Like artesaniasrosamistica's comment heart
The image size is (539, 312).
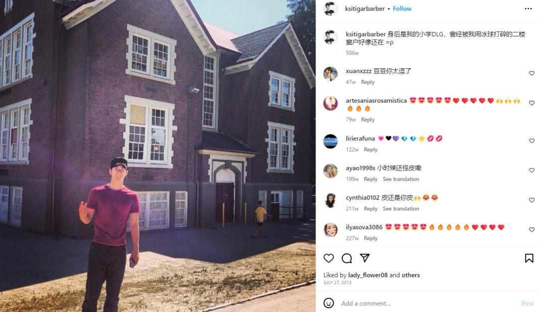(532, 103)
